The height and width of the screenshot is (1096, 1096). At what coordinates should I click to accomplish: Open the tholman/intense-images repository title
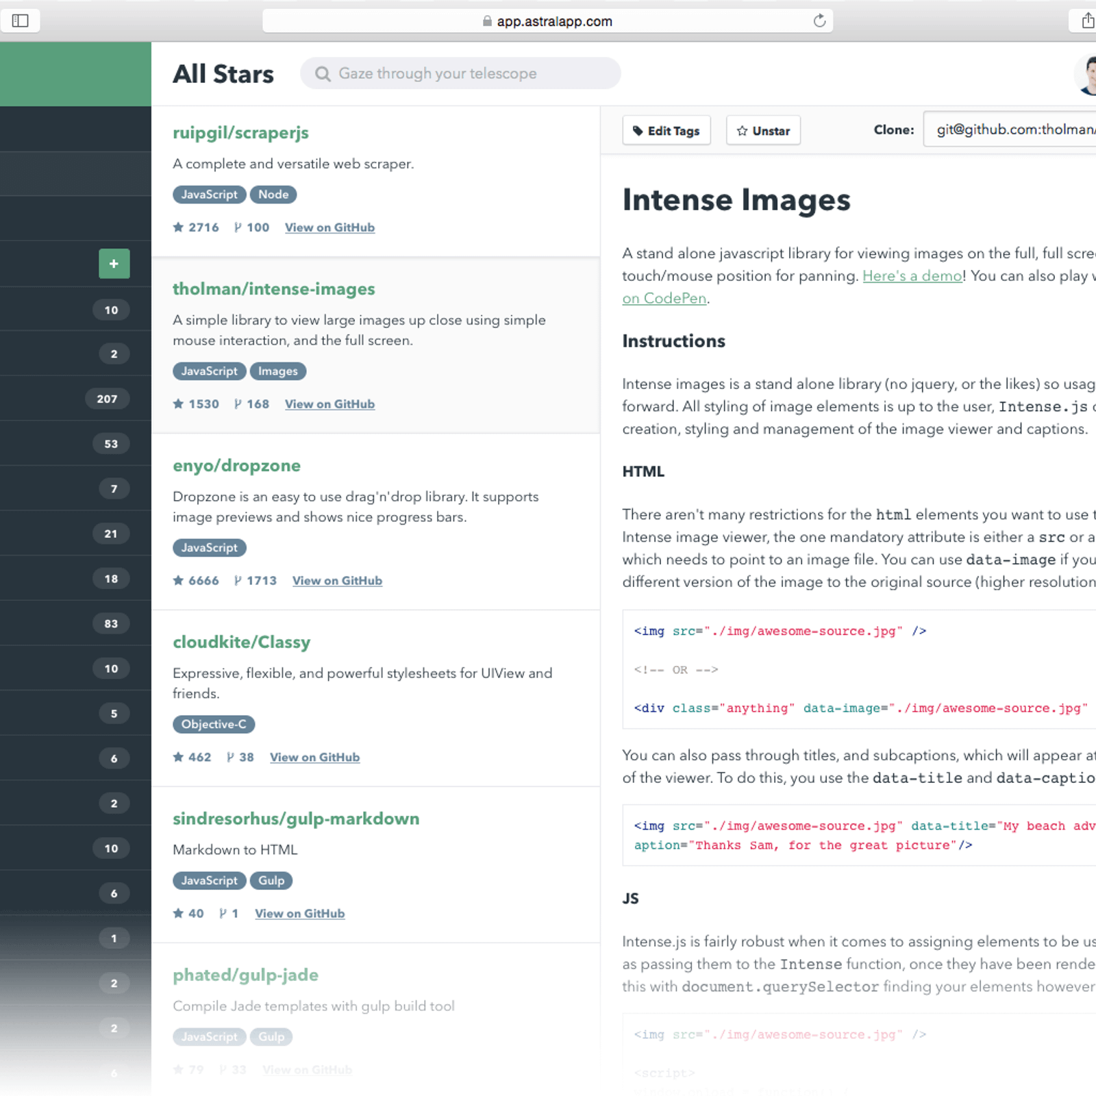click(x=274, y=289)
